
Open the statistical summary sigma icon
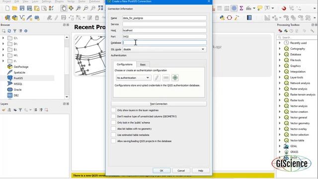[241, 8]
